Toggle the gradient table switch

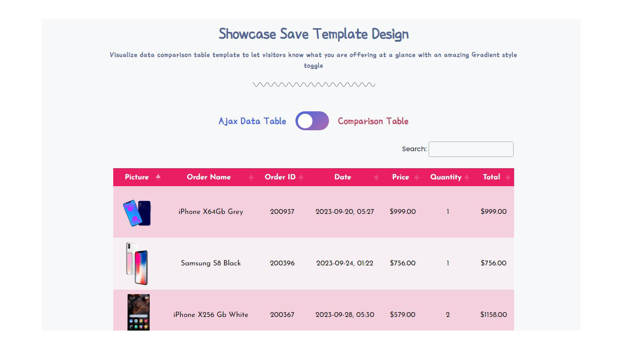pos(312,121)
